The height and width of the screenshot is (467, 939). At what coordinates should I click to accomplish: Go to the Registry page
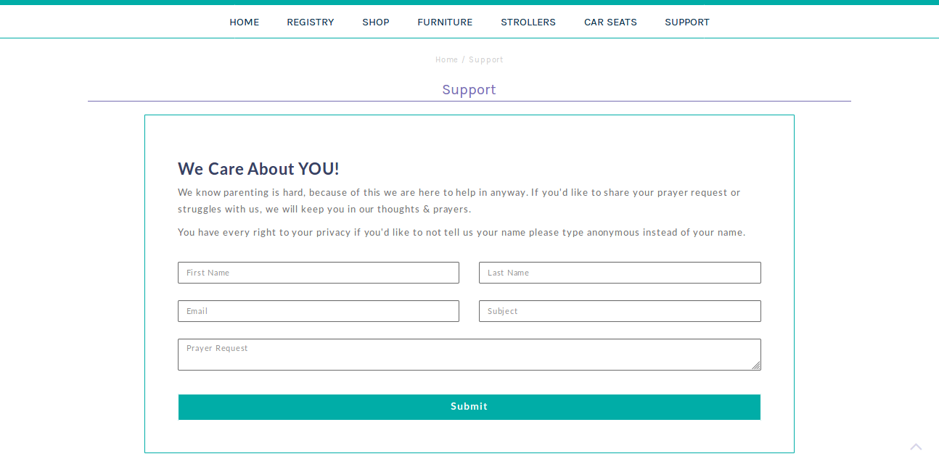pyautogui.click(x=310, y=22)
